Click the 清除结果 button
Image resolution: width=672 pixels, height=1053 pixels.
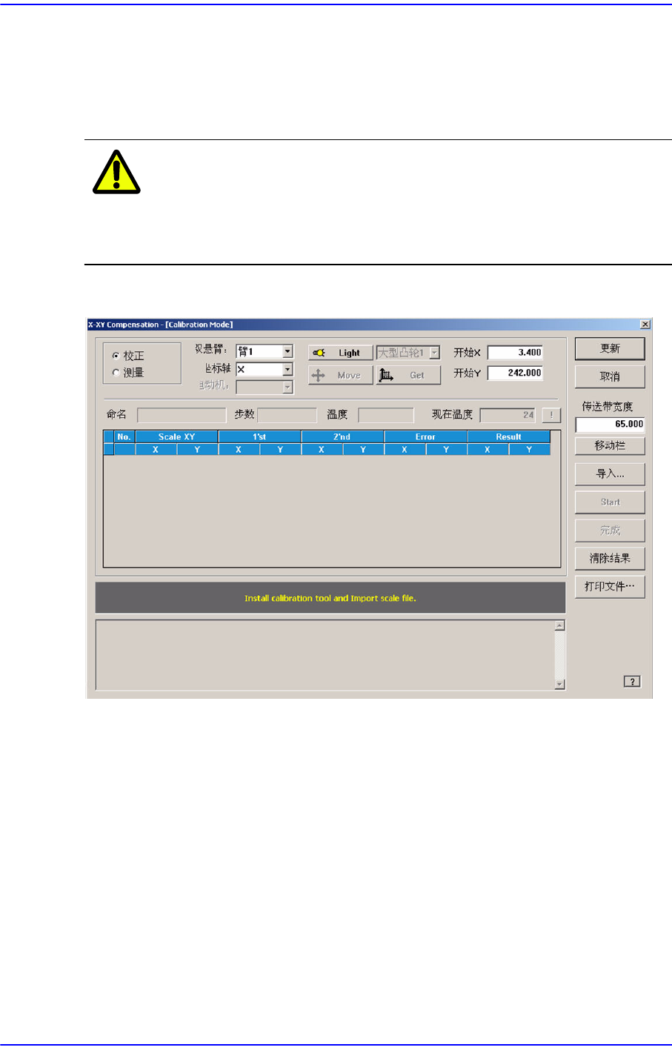[610, 558]
